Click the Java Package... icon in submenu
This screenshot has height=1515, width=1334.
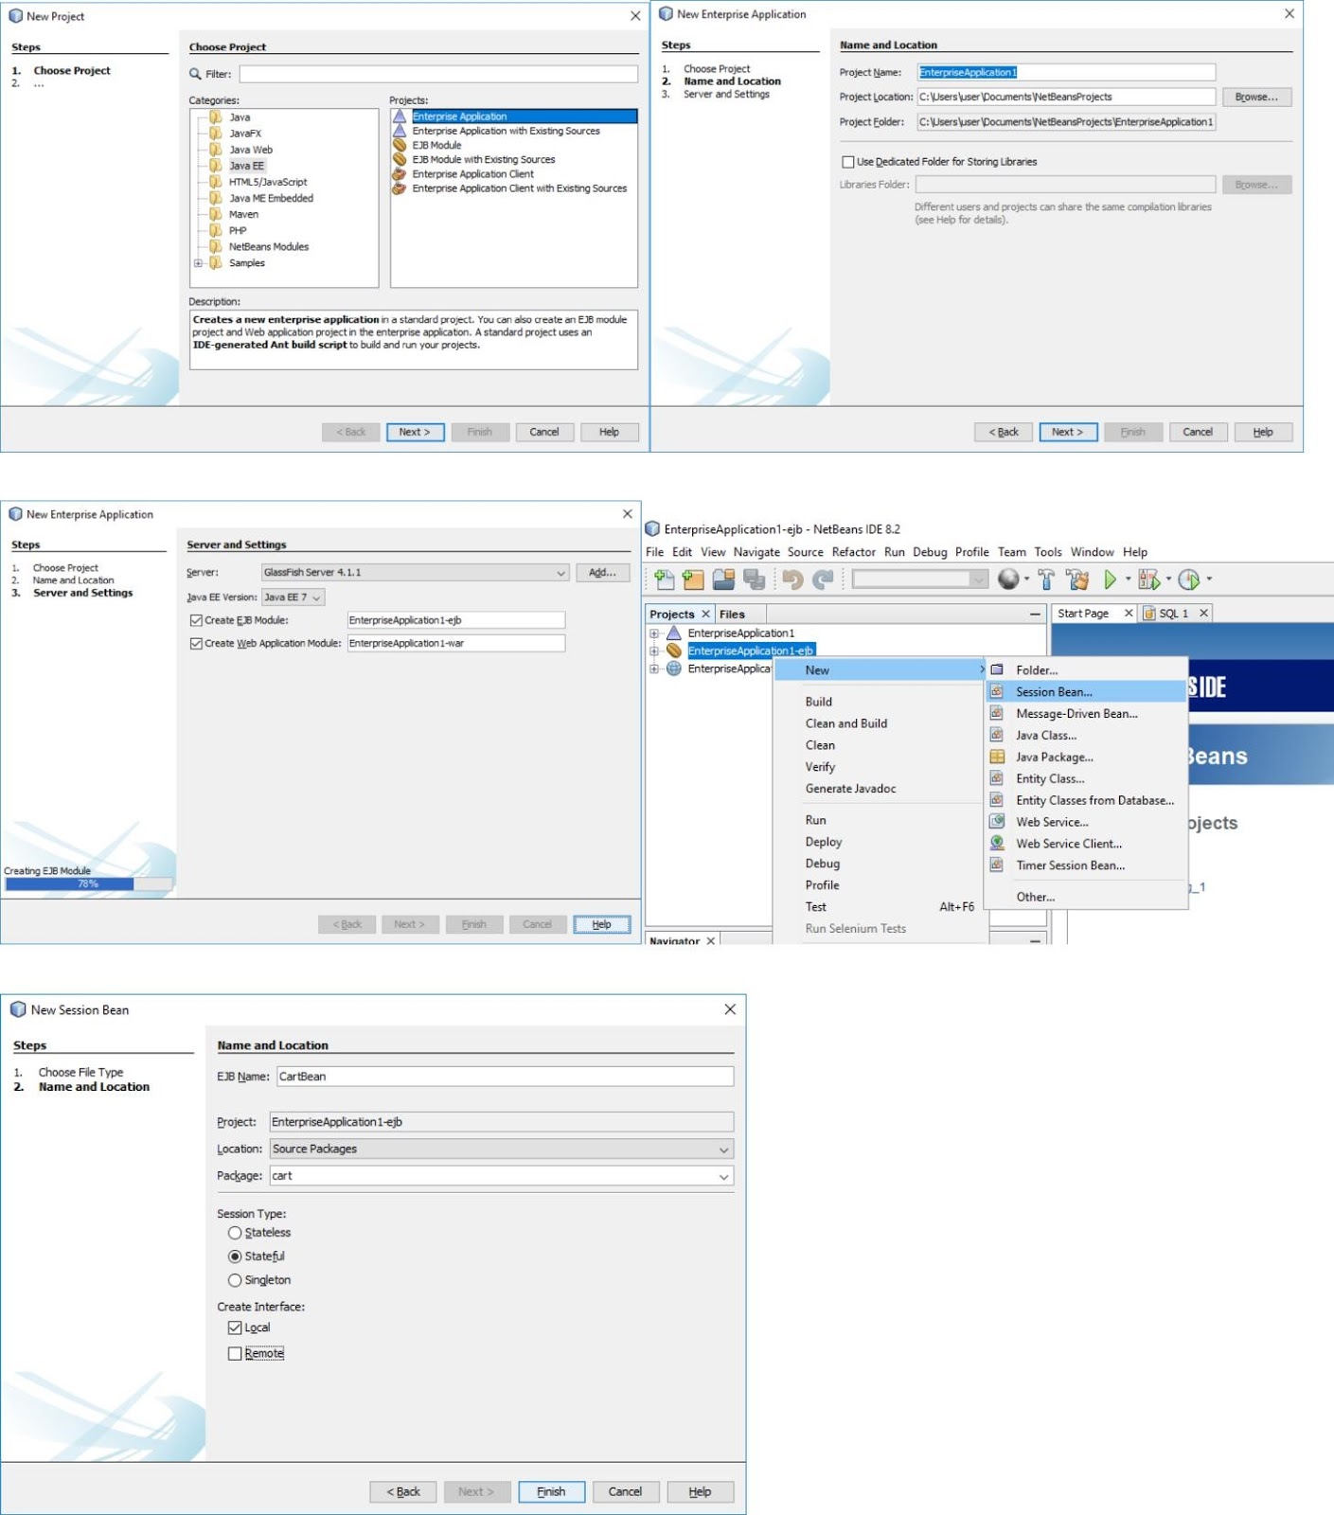pos(997,757)
